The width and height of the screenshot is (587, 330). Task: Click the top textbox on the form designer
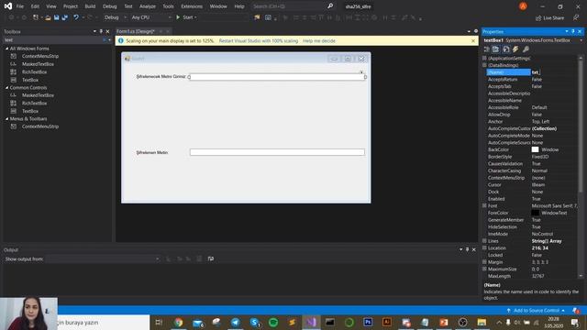coord(277,77)
